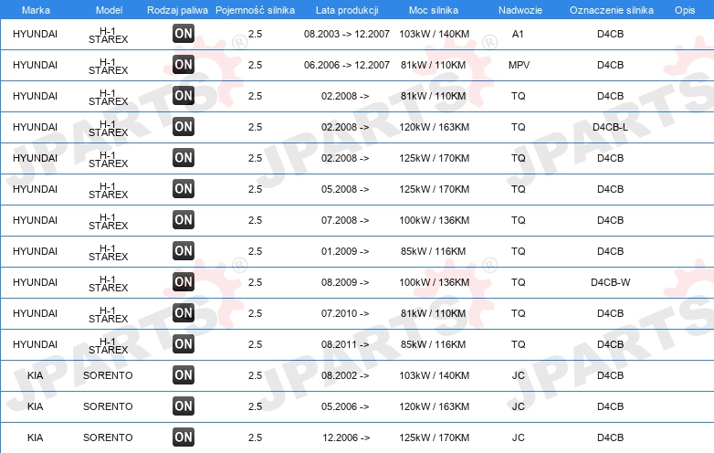The image size is (714, 453).
Task: Click KIA in the 08.2002 row
Action: [x=35, y=375]
